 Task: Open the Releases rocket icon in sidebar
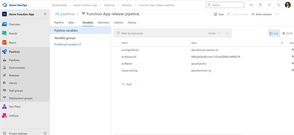click(x=5, y=76)
